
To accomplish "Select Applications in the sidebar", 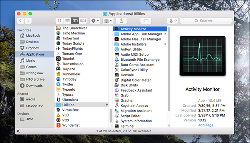I will (35, 54).
